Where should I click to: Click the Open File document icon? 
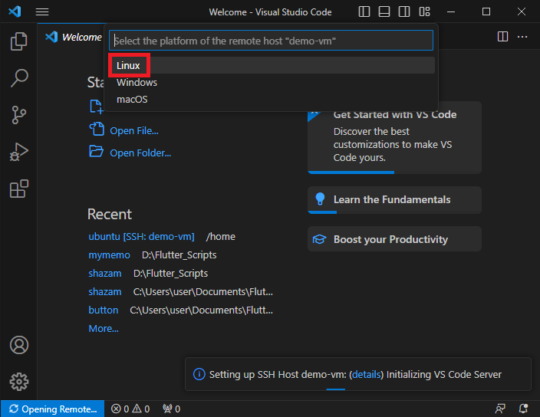click(97, 130)
